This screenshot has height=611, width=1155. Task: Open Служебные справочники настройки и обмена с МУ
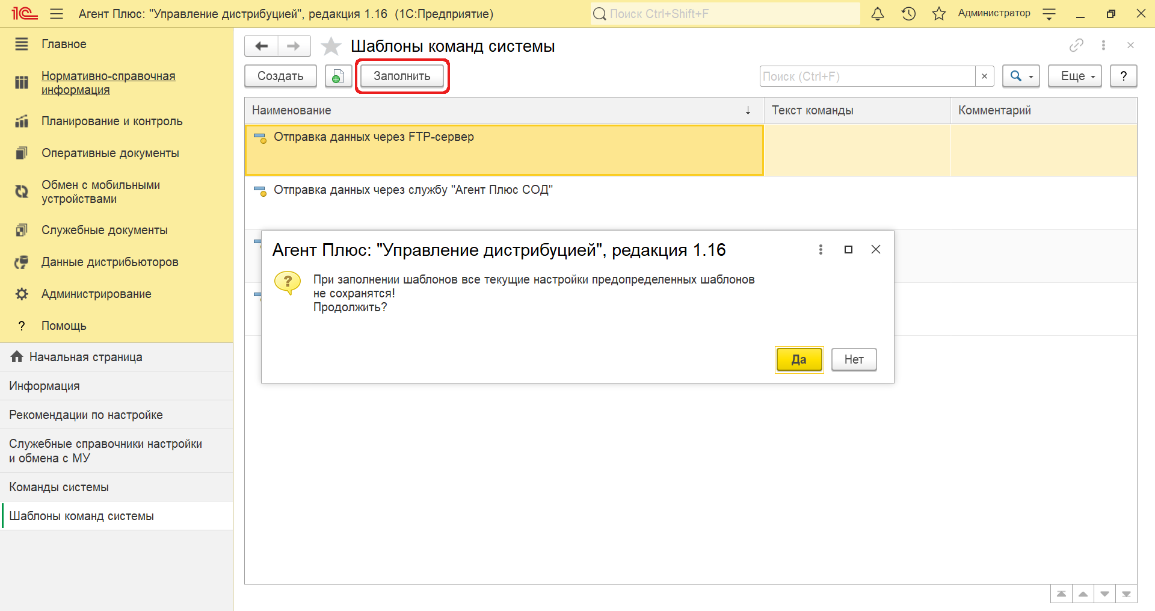117,451
